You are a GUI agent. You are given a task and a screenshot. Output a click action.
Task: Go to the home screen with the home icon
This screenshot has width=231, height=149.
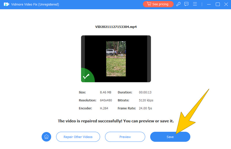[x=46, y=137]
